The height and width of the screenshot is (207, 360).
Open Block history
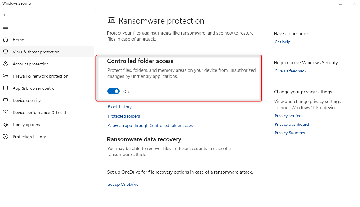[x=120, y=107]
